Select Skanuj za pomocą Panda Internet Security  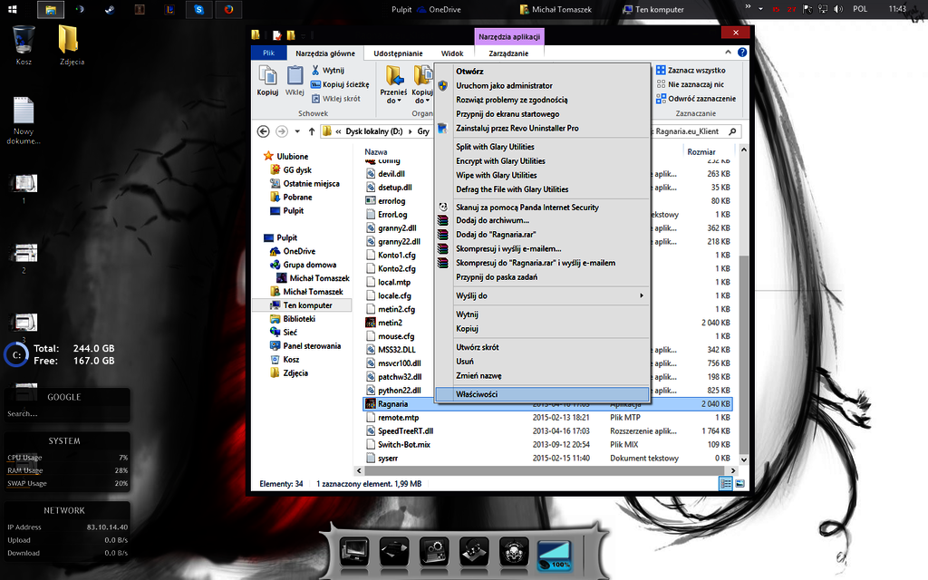[542, 208]
